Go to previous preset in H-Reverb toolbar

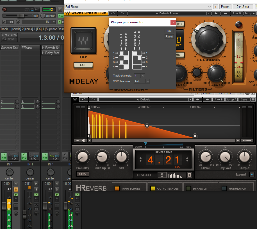[198, 100]
